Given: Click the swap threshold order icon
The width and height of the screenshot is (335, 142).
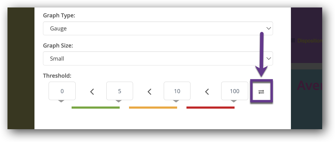Looking at the screenshot, I should point(261,92).
